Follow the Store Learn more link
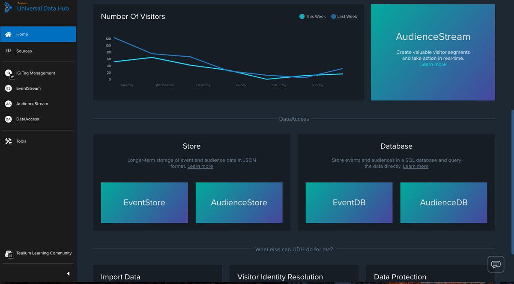 pos(200,166)
